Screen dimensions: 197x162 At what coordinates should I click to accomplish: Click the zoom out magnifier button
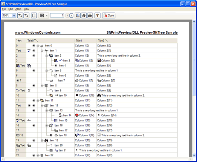click(x=26, y=15)
